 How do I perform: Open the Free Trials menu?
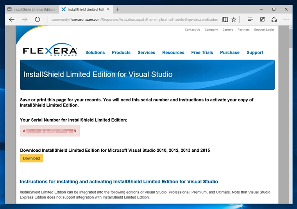click(202, 53)
